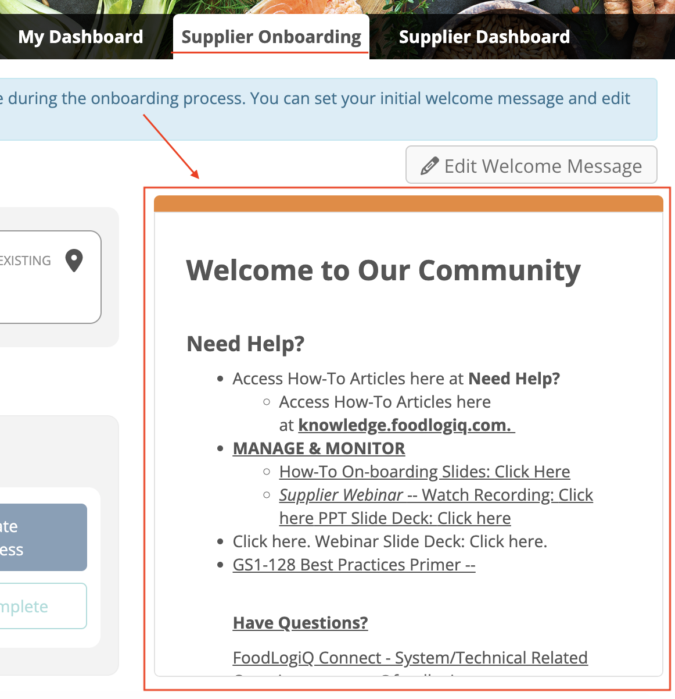Open the knowledge.foodlogiq.com link
675x699 pixels.
click(x=405, y=426)
